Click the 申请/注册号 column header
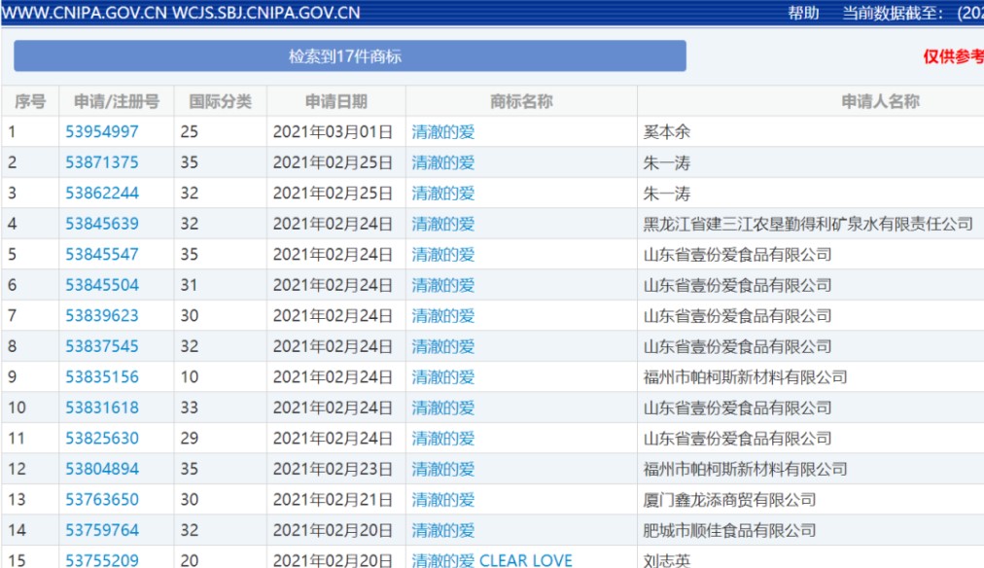The width and height of the screenshot is (984, 568). pos(116,101)
